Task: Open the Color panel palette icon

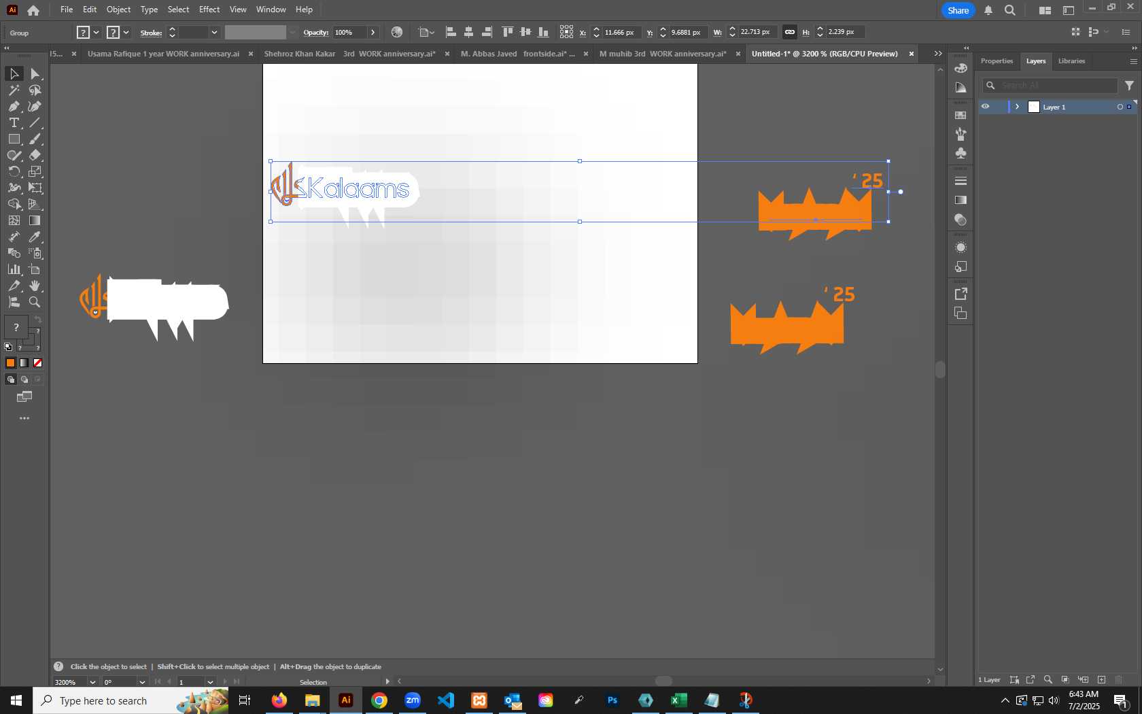Action: coord(961,68)
